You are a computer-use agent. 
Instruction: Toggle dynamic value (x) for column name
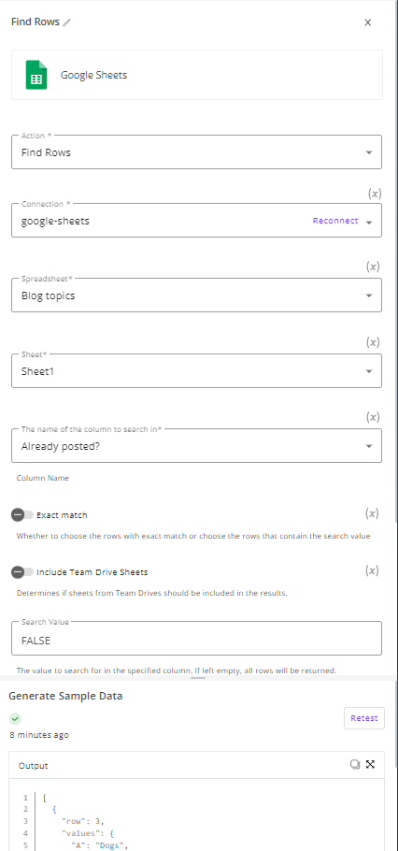pyautogui.click(x=373, y=417)
